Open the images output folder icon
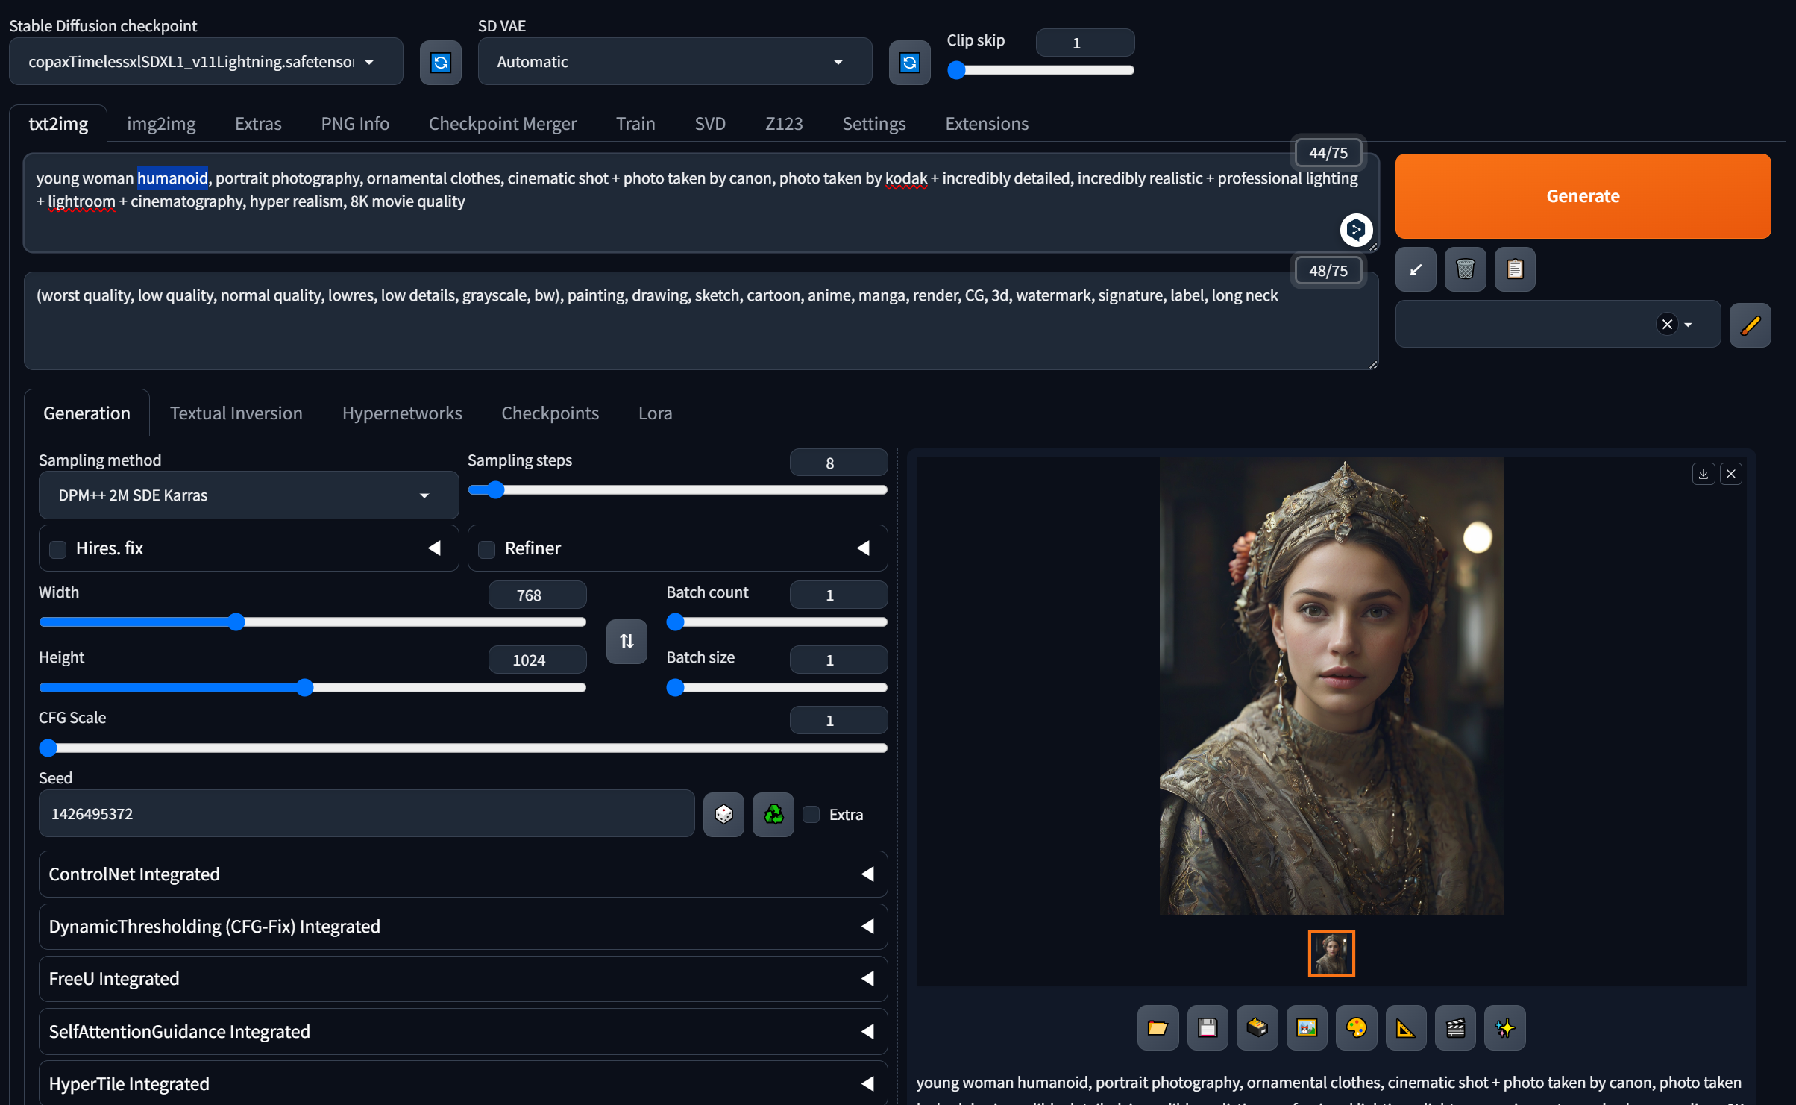This screenshot has height=1105, width=1796. 1158,1028
